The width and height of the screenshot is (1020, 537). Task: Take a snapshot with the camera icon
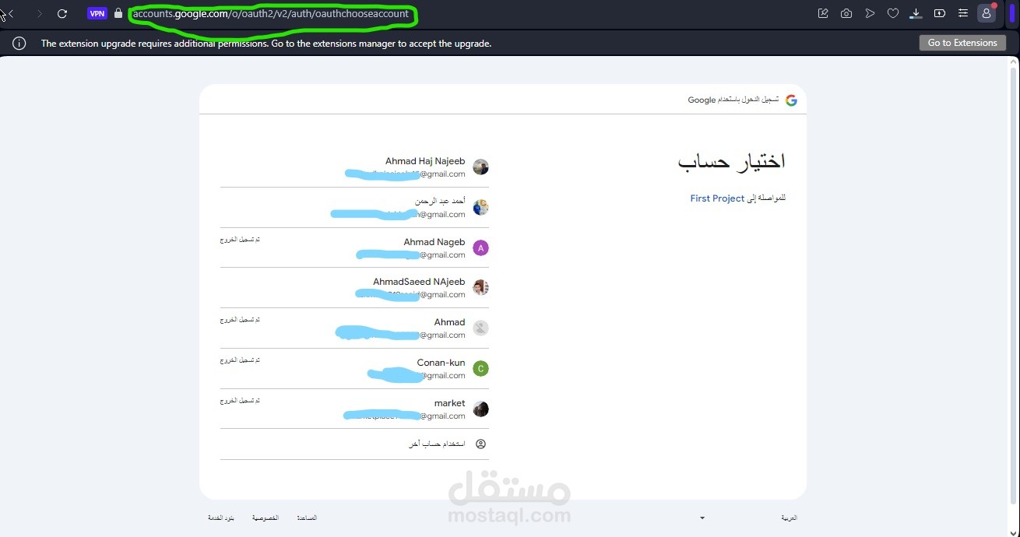click(x=846, y=13)
